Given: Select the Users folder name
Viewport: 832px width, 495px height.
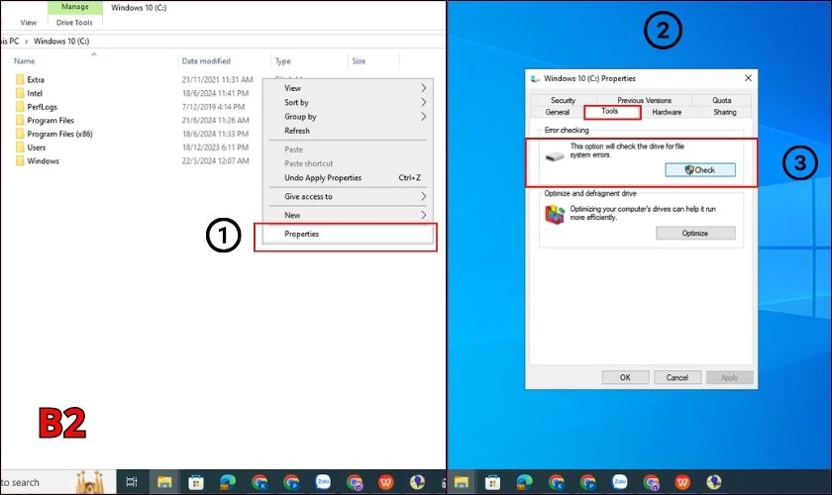Looking at the screenshot, I should tap(36, 148).
